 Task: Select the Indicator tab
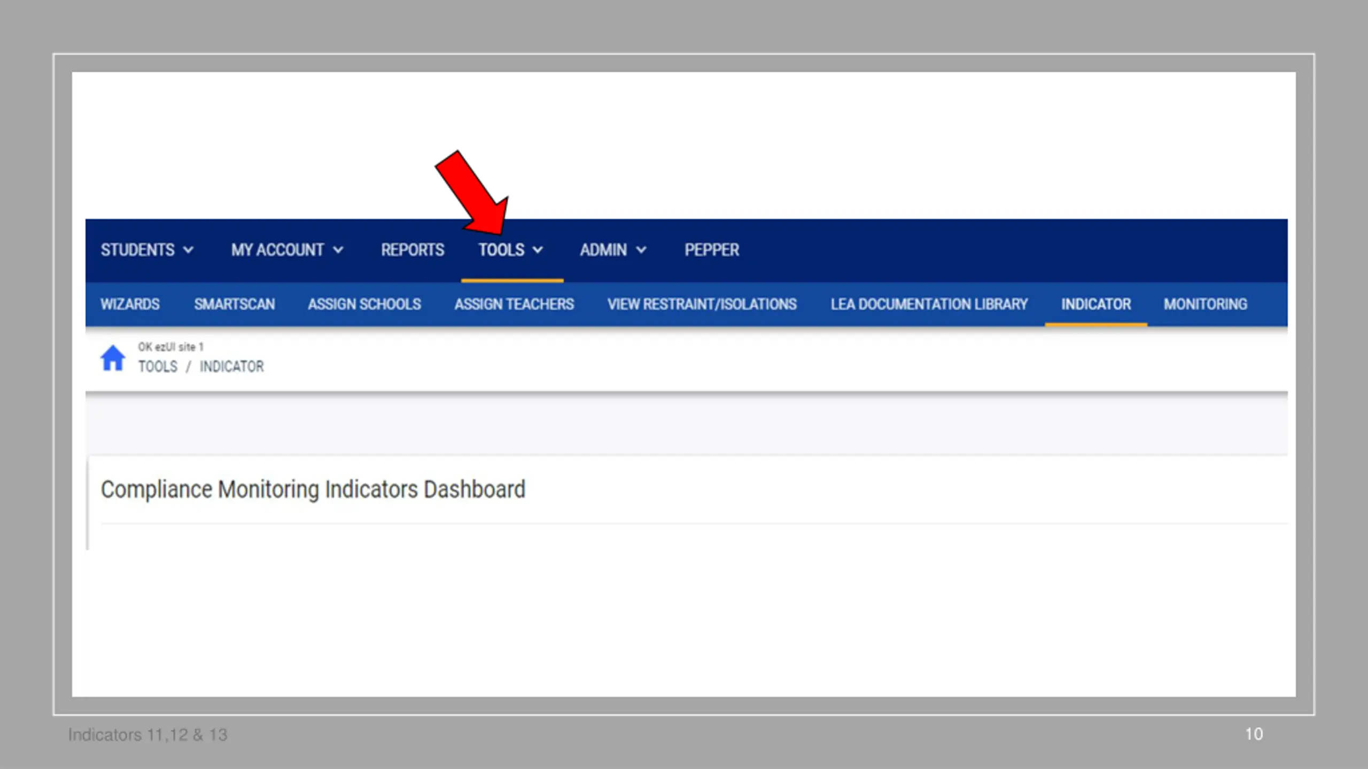pyautogui.click(x=1096, y=304)
